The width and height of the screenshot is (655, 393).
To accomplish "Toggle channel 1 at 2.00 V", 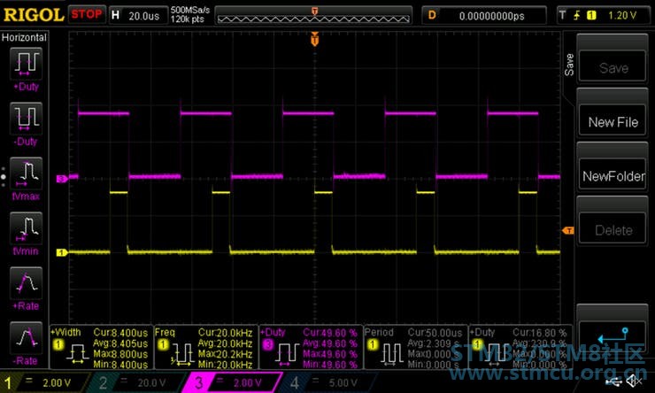I will point(44,382).
